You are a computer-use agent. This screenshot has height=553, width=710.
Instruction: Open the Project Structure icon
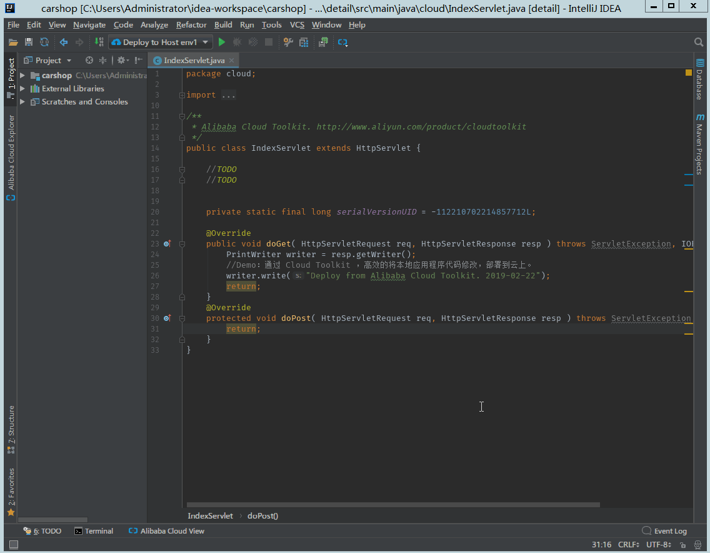point(304,42)
